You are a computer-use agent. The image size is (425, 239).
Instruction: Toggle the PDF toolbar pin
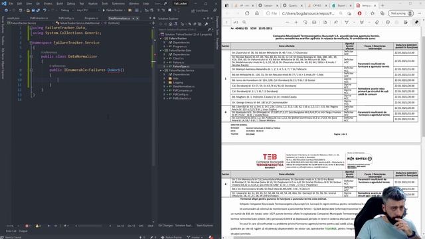(x=416, y=22)
